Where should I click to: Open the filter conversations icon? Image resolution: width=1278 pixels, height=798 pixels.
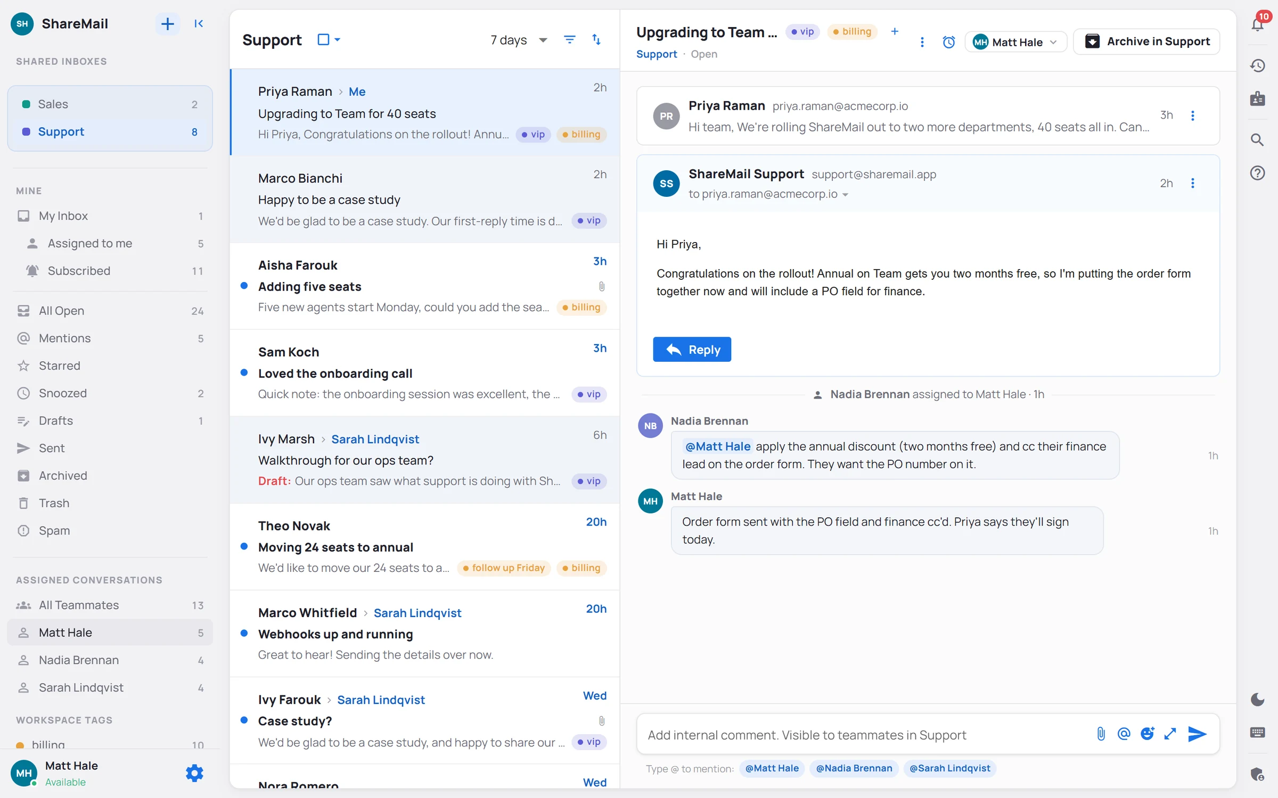[569, 40]
